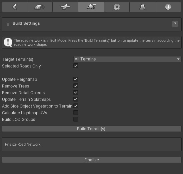
Task: Select the build terrain mountain icon
Action: pyautogui.click(x=91, y=7)
